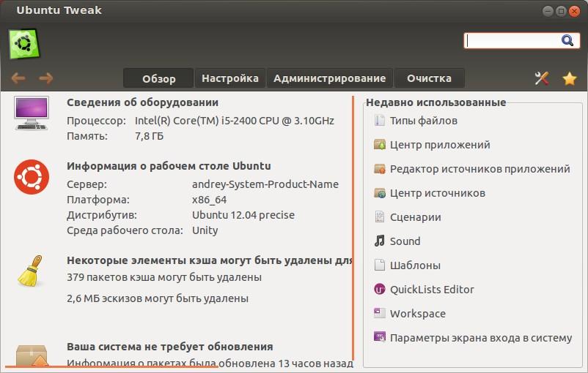Open Типы файлов from recently used

pyautogui.click(x=423, y=121)
